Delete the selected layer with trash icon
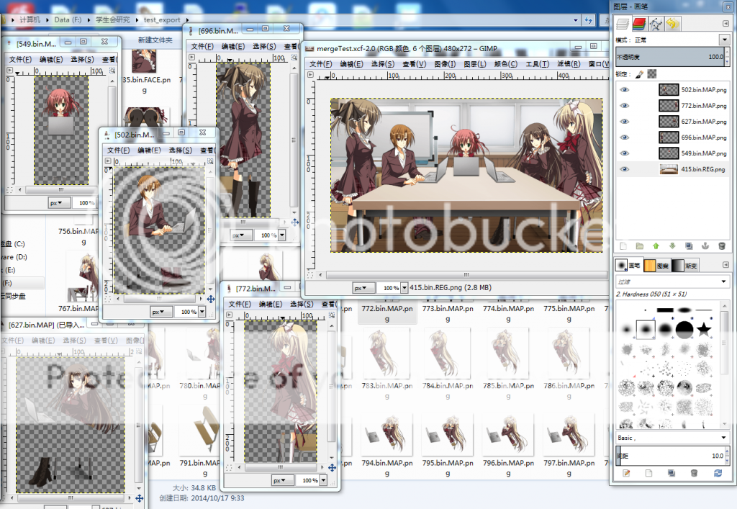Screen dimensions: 737x509 (x=722, y=246)
